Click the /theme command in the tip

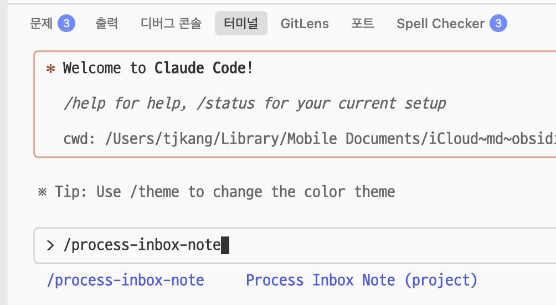155,192
